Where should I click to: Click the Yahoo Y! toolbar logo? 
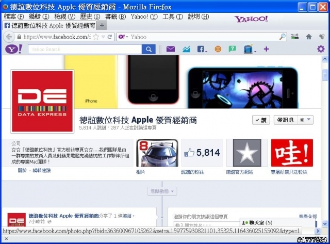click(x=14, y=49)
